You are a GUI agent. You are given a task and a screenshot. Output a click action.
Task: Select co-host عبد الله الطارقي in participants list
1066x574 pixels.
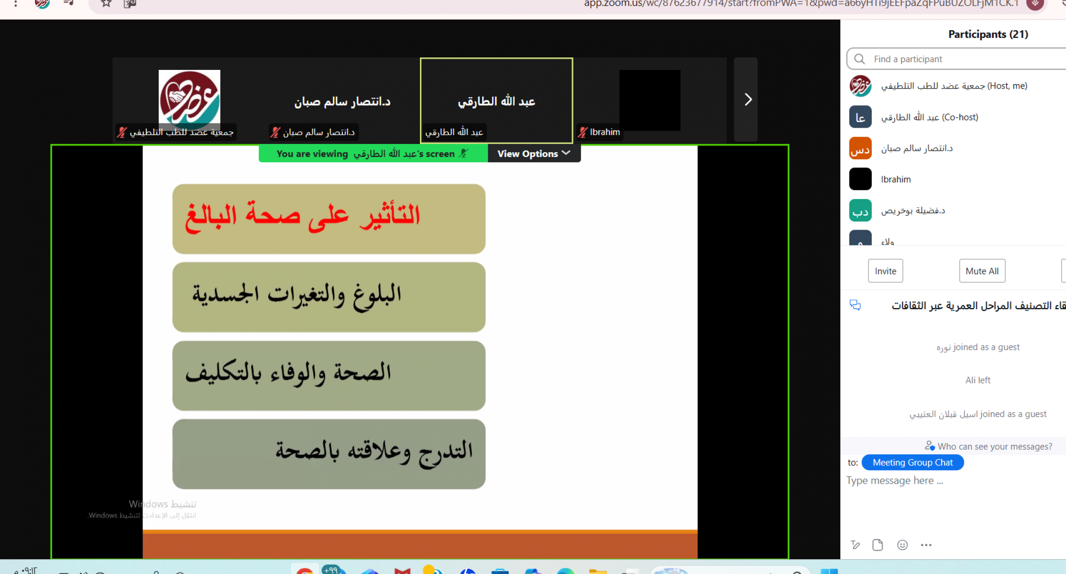929,117
